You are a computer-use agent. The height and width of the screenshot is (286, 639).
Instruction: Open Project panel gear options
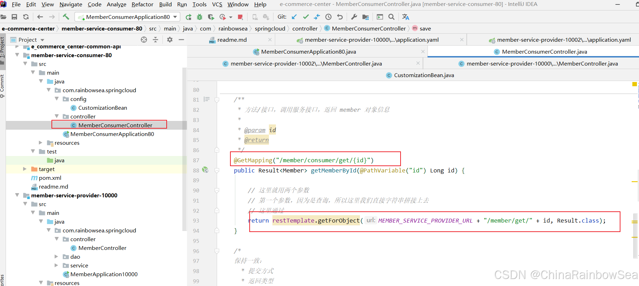tap(170, 40)
